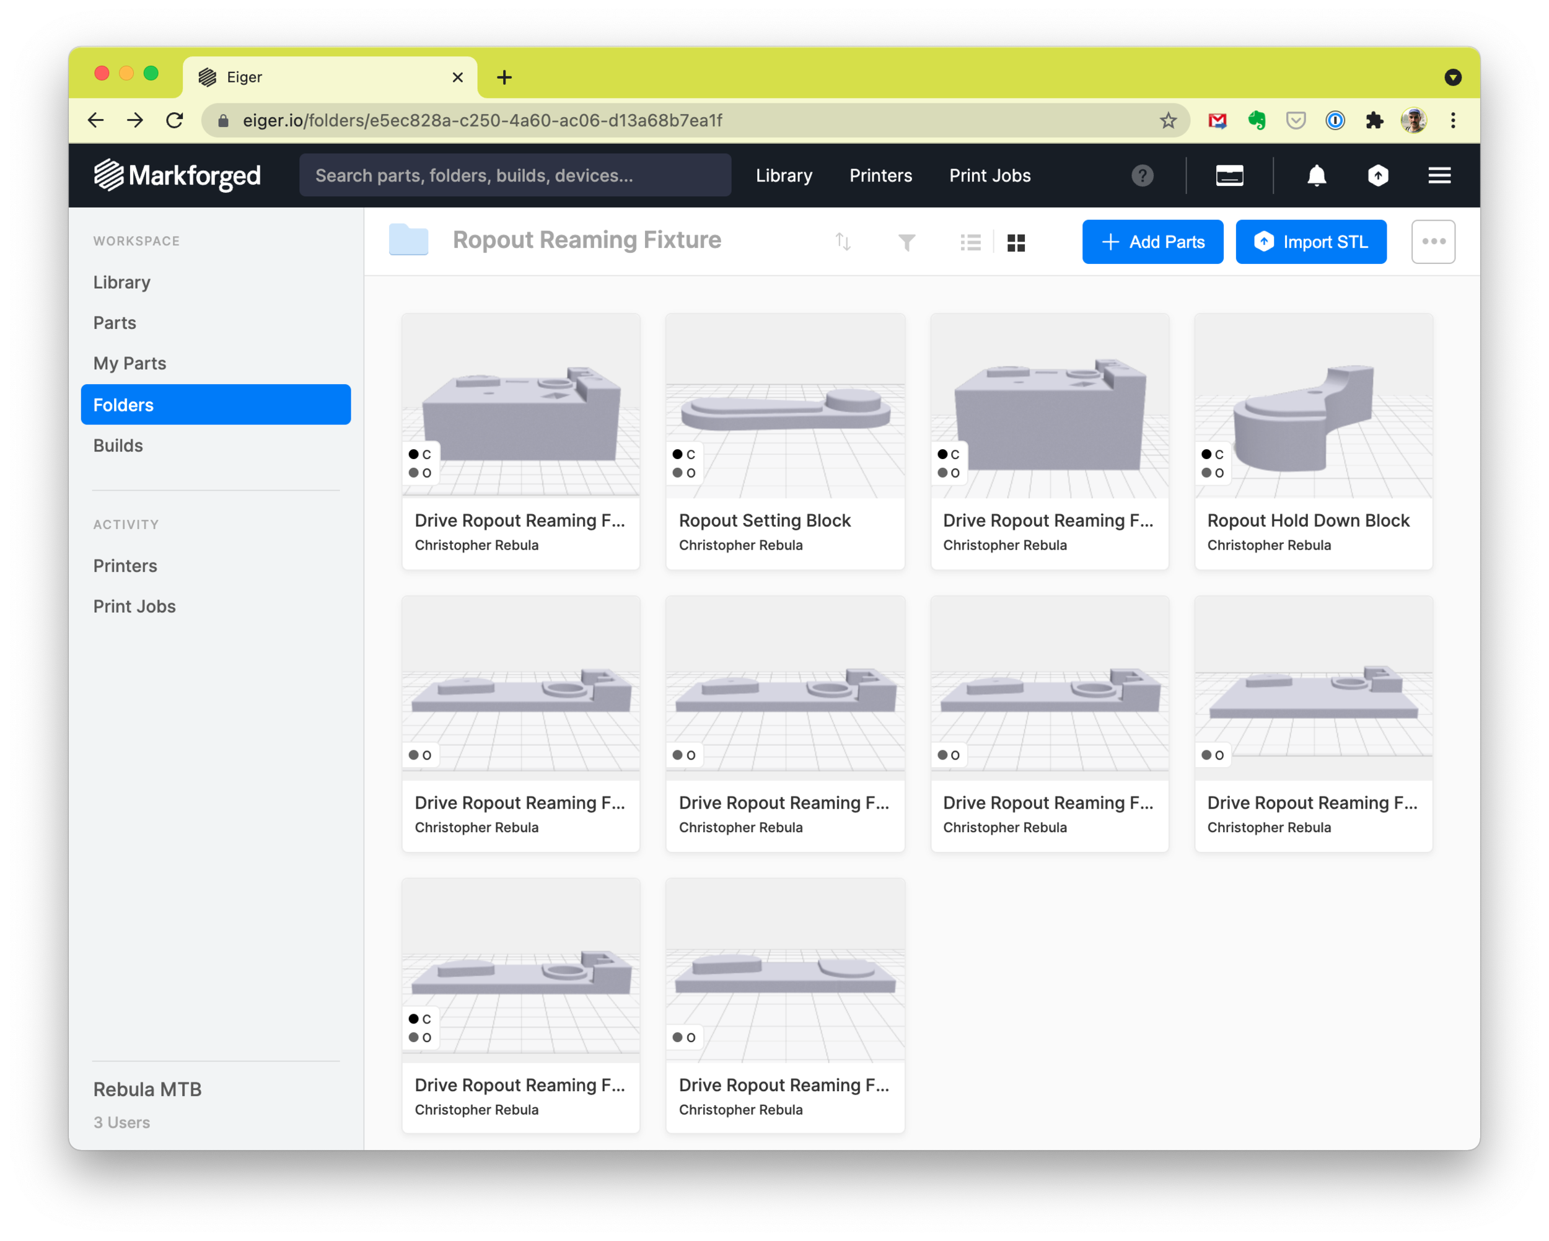1549x1241 pixels.
Task: Click the C/O material badge on Ropout Hold Down Block
Action: [1211, 463]
